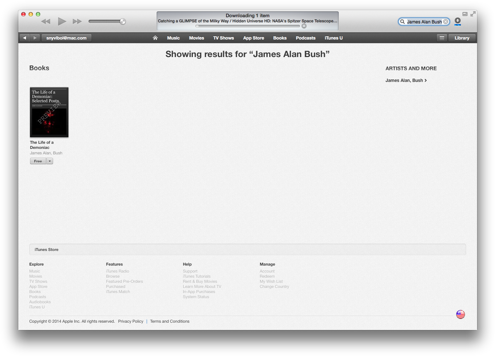
Task: Open the In-App Purchases link
Action: coord(199,292)
